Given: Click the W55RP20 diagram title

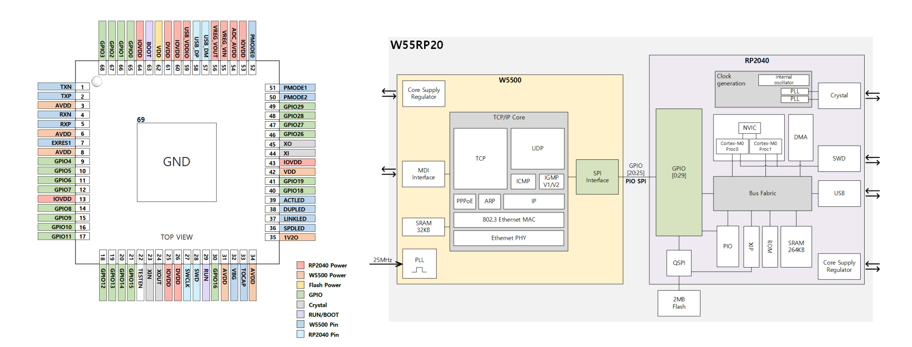Looking at the screenshot, I should 417,45.
